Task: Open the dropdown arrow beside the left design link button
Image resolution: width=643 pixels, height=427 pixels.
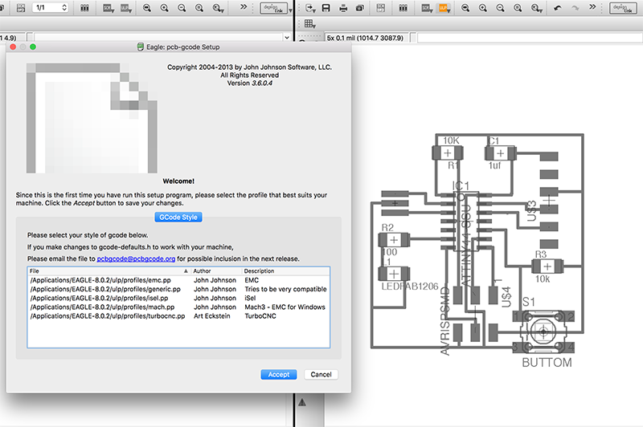Action: (290, 10)
